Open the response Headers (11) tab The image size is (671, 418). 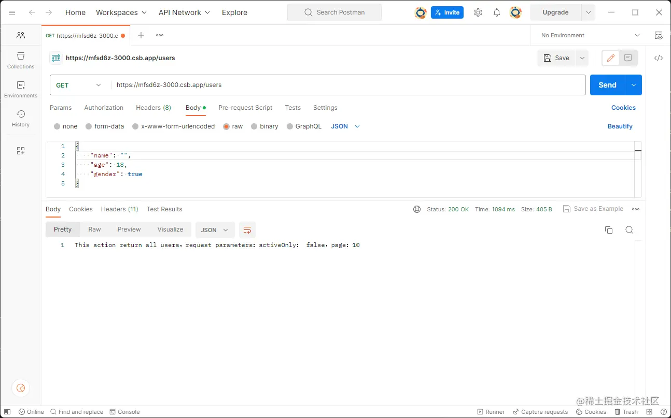click(x=120, y=209)
